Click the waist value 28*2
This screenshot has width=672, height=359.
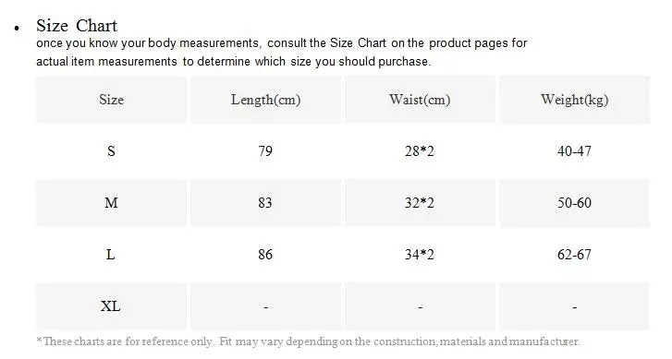pyautogui.click(x=420, y=151)
